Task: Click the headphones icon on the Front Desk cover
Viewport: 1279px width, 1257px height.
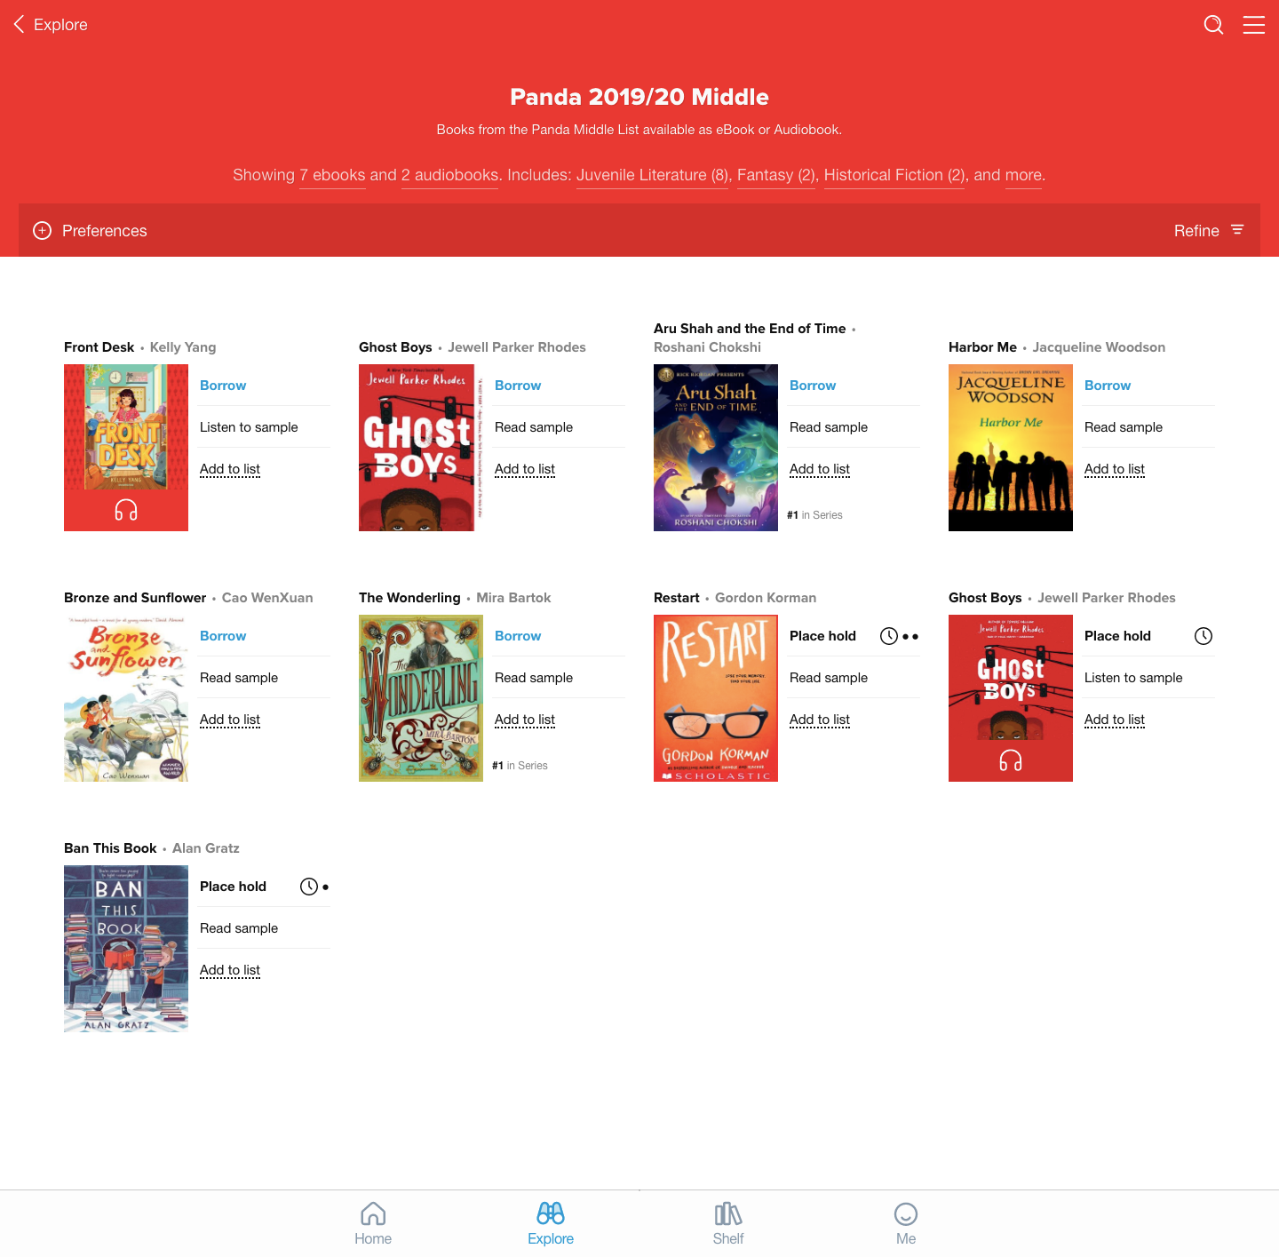Action: coord(126,510)
